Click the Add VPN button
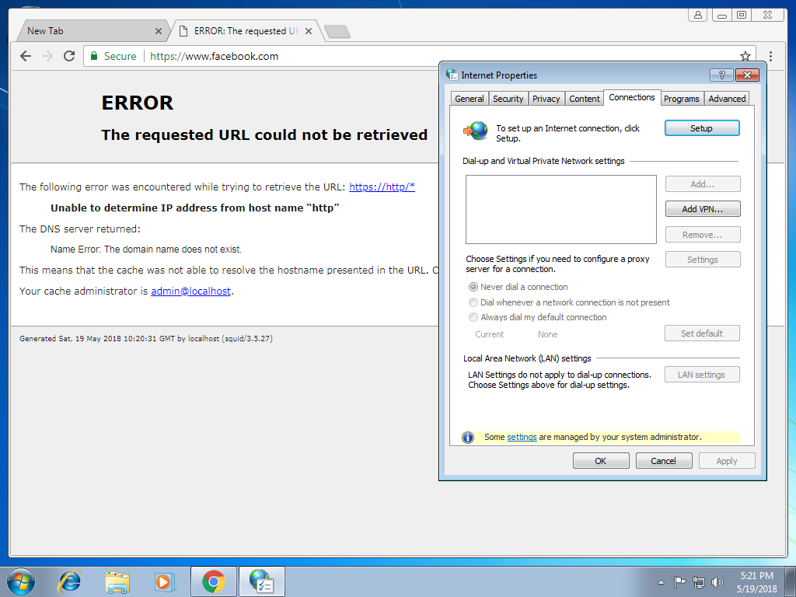The height and width of the screenshot is (597, 796). (702, 208)
